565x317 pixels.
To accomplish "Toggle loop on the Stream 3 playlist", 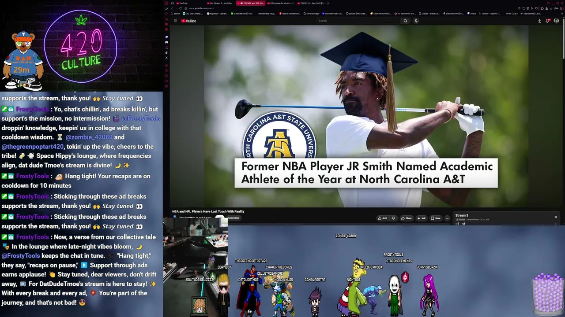I will tap(457, 224).
